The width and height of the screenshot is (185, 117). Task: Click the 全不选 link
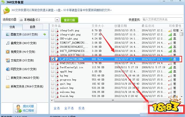69,108
